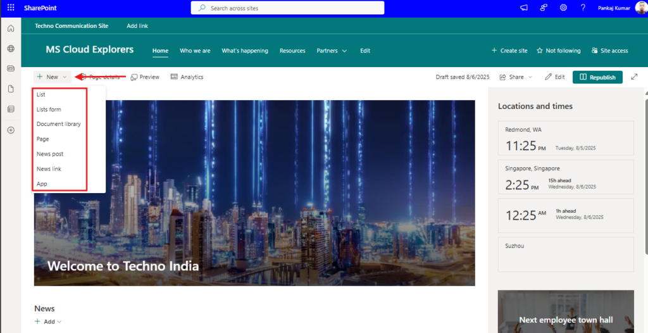Click MS Cloud Explorers site title

[x=90, y=49]
